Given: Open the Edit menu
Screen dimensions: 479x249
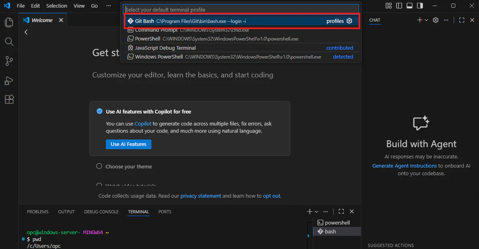Looking at the screenshot, I should pyautogui.click(x=35, y=6).
